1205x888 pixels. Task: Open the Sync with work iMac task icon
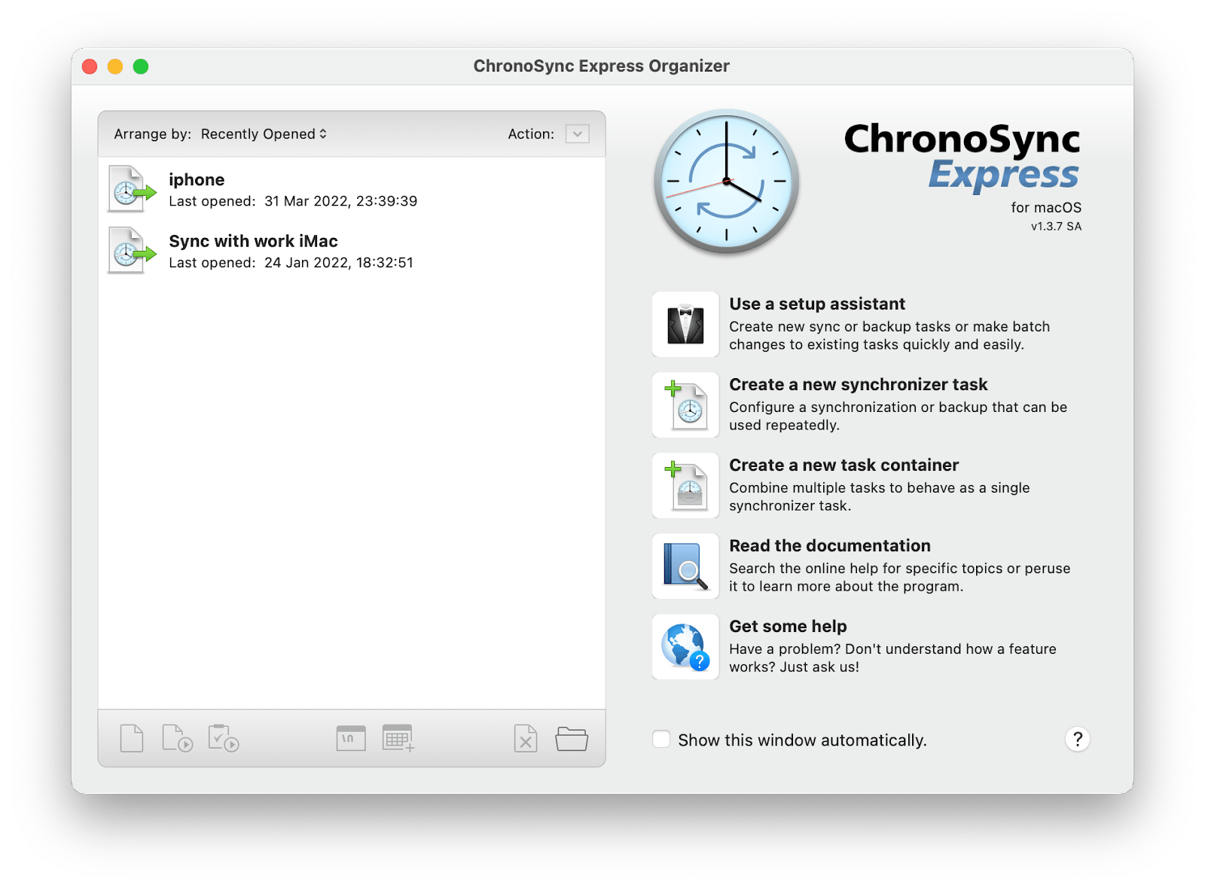132,251
